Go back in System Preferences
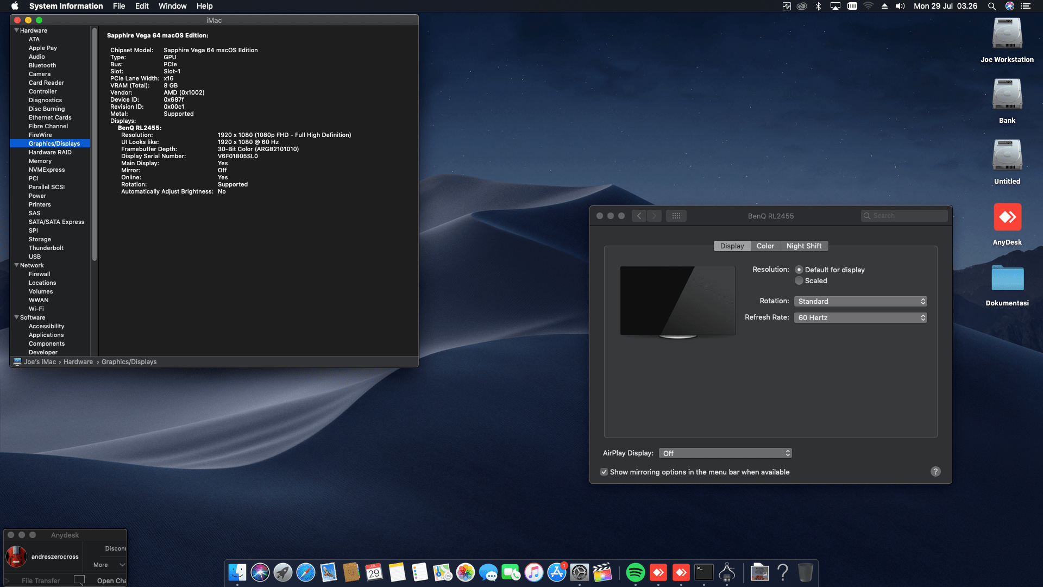The image size is (1043, 587). (639, 216)
